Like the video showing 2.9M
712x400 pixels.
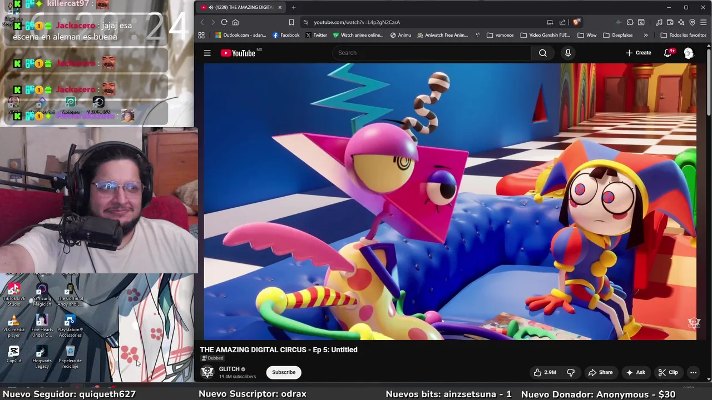point(545,372)
